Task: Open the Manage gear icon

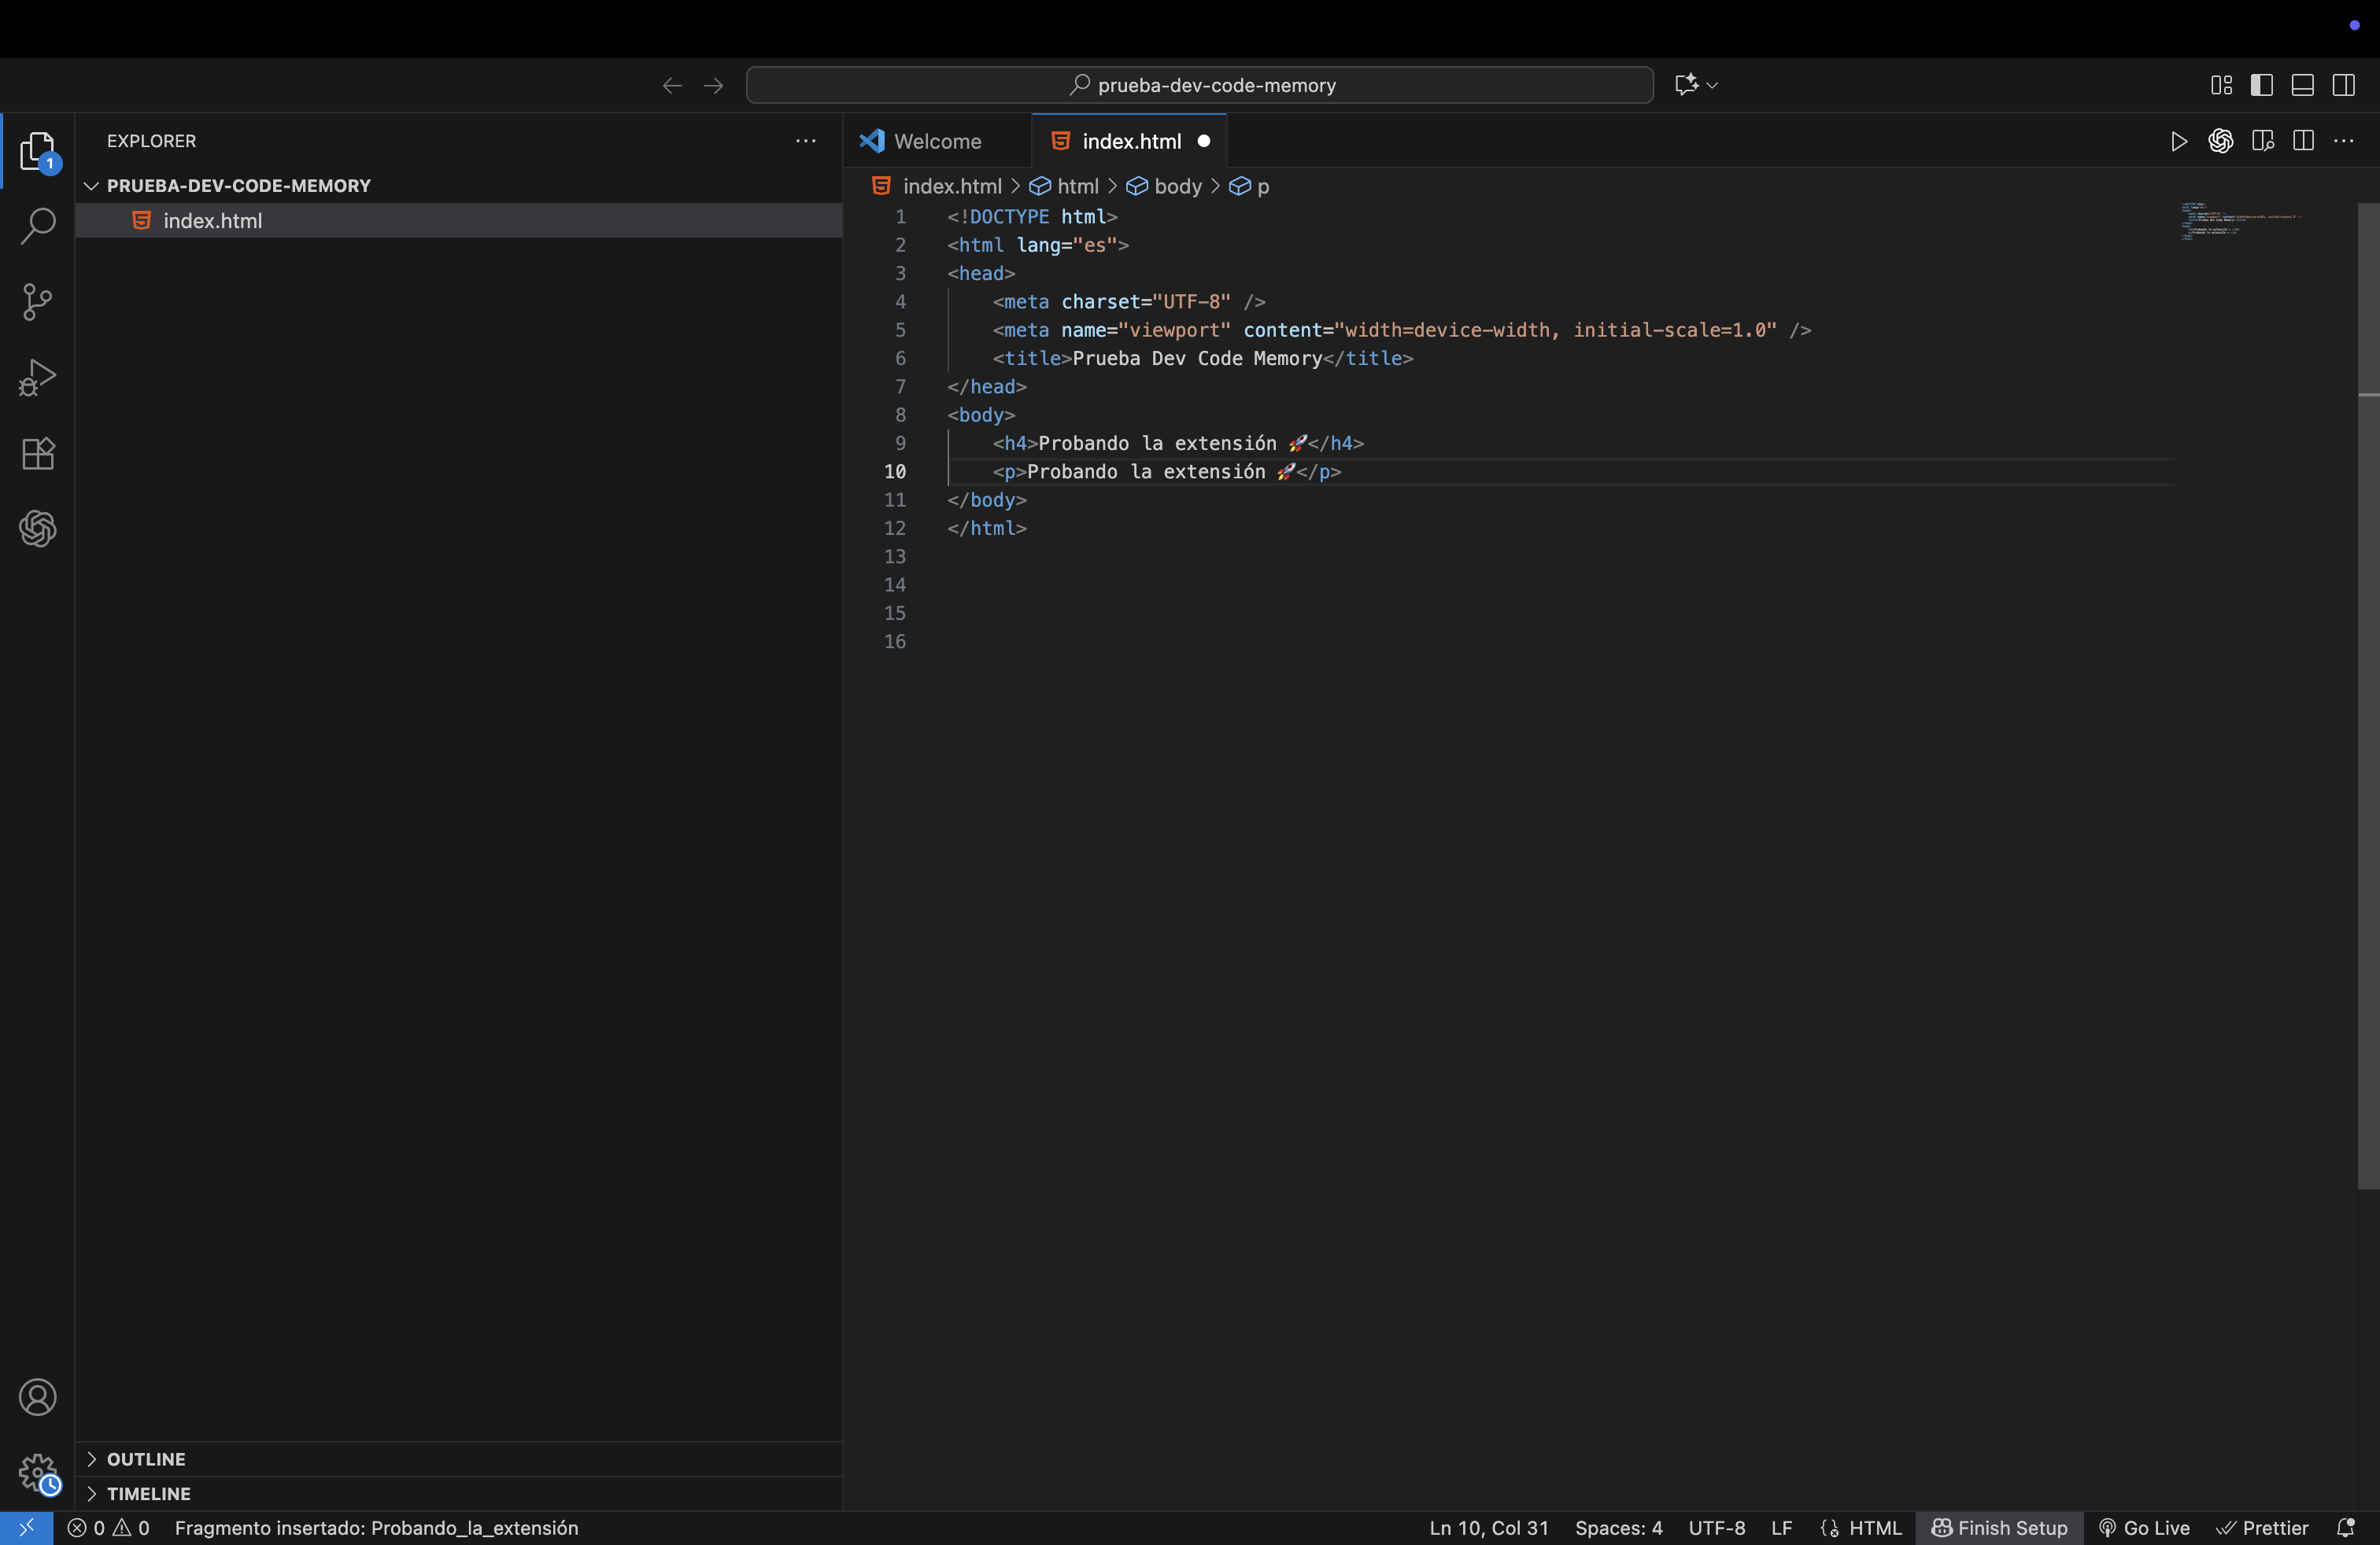Action: (x=37, y=1473)
